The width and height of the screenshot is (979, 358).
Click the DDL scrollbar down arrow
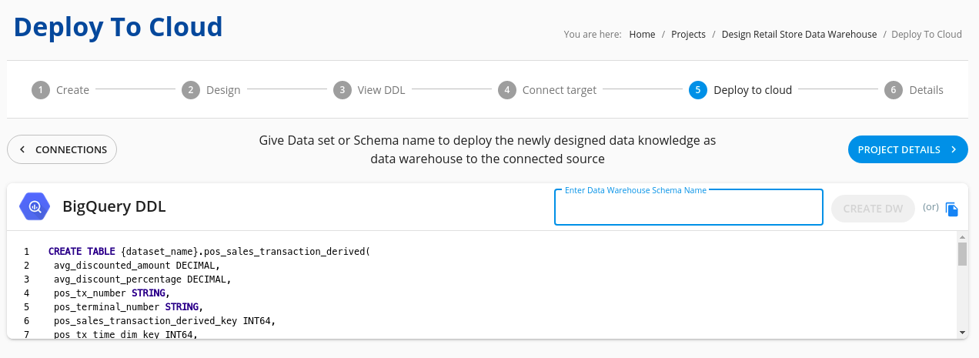point(962,332)
